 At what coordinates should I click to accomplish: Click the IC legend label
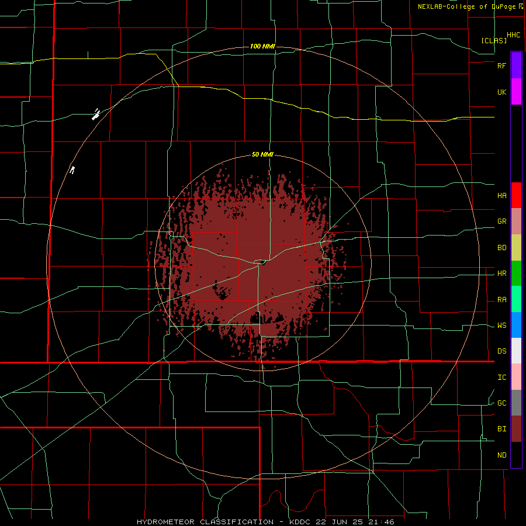pyautogui.click(x=501, y=378)
